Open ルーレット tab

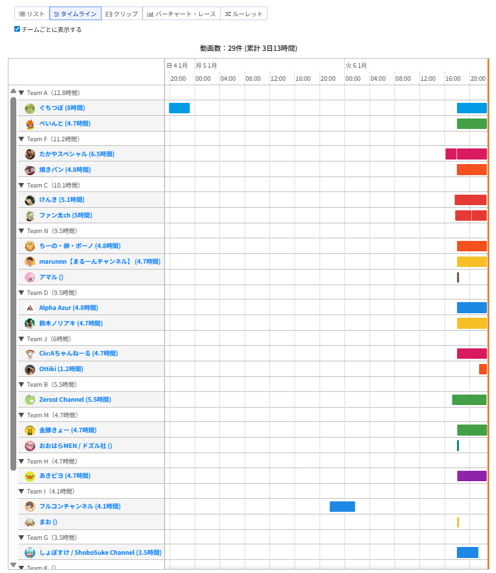click(x=243, y=14)
